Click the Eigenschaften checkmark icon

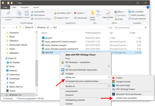[108, 13]
